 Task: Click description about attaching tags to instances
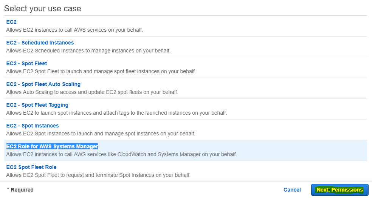[x=116, y=113]
